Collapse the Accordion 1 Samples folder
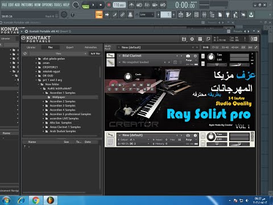The width and height of the screenshot is (273, 205). pos(43,93)
